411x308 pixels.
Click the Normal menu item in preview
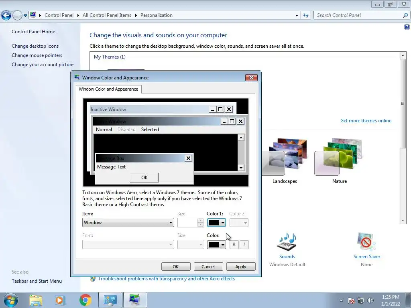pyautogui.click(x=104, y=130)
